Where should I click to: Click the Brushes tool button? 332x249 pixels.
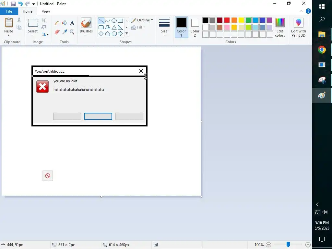pos(86,23)
